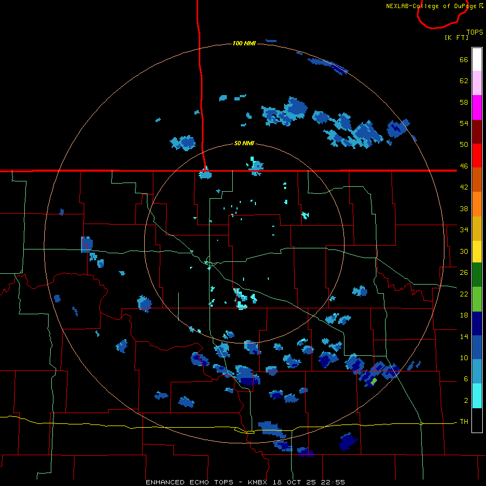
Task: Click the "18 OCT 25" date text
Action: [x=294, y=482]
